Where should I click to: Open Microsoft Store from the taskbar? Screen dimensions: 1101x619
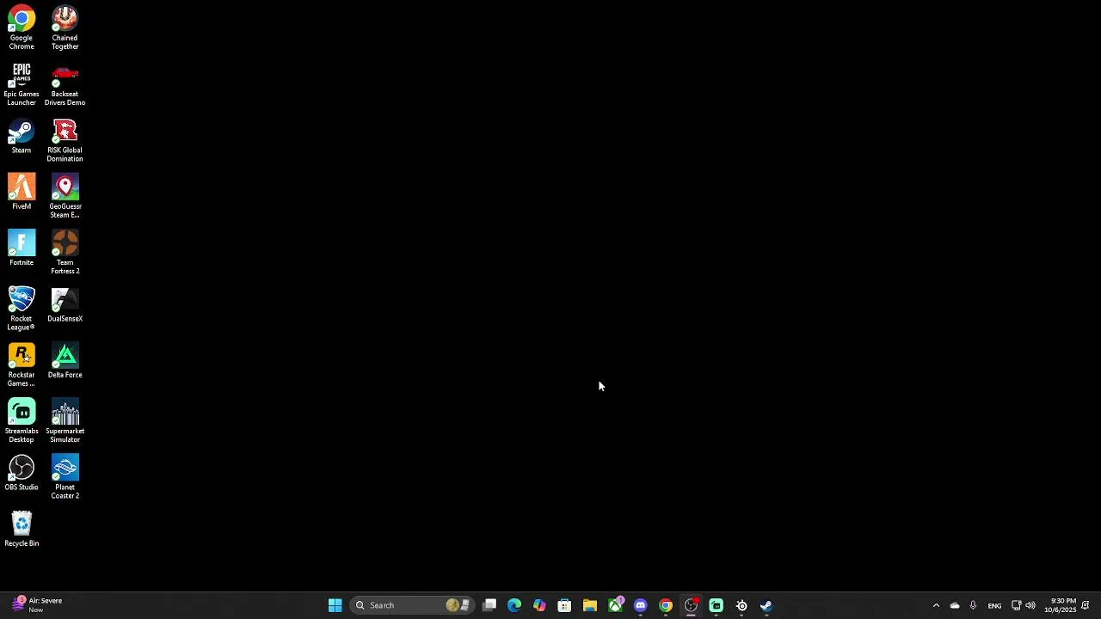tap(564, 605)
